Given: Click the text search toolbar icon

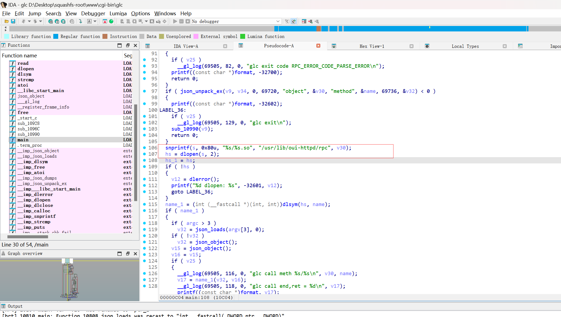Looking at the screenshot, I should coord(57,21).
